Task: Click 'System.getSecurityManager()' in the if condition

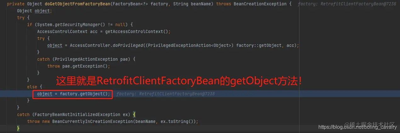Action: click(71, 25)
